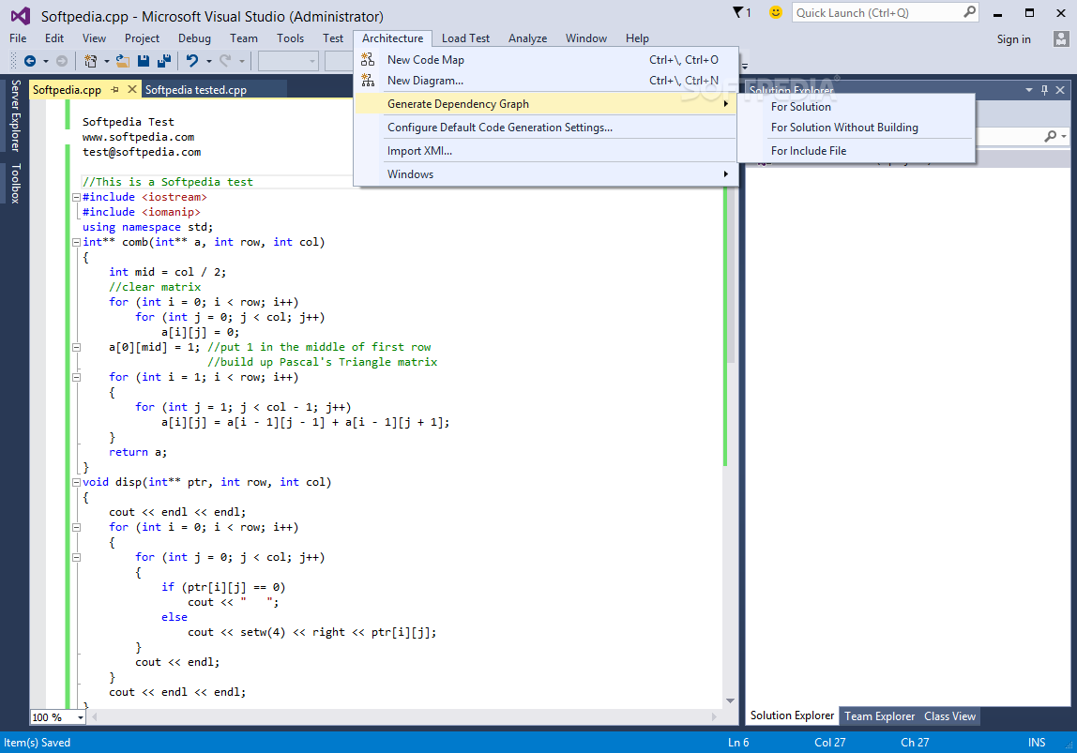Screen dimensions: 1077x753
Task: Choose For Solution submenu option
Action: click(x=857, y=106)
